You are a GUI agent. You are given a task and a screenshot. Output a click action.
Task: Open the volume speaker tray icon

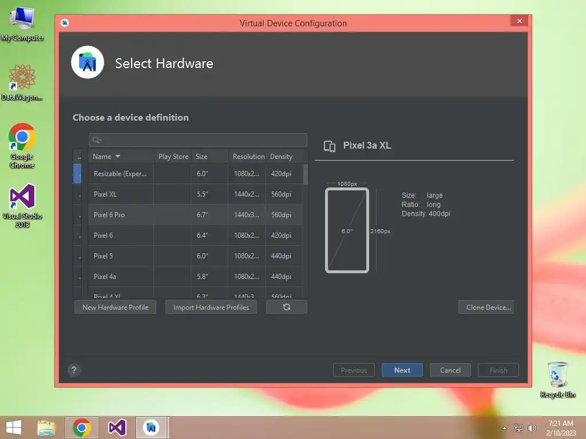coord(532,428)
